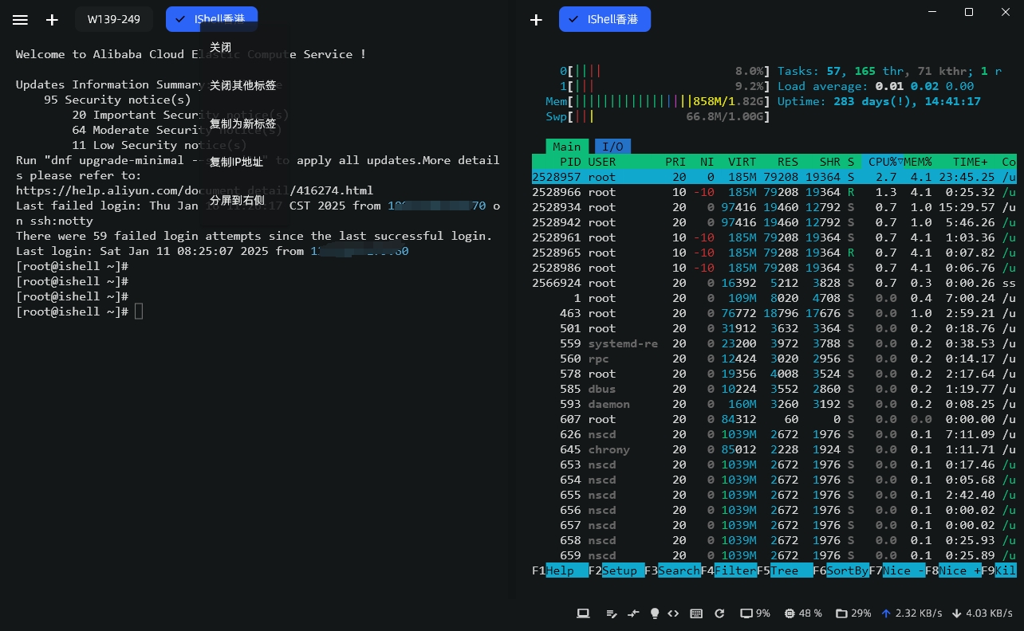Click the code brackets icon in the status bar

point(673,613)
